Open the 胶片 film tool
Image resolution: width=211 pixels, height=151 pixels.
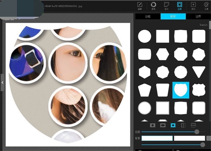(x=167, y=6)
